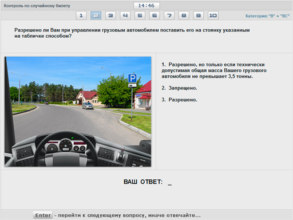Select question 8 button
Image resolution: width=293 pixels, height=220 pixels.
184,15
